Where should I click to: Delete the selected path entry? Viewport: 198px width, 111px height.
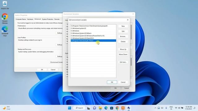click(x=123, y=42)
